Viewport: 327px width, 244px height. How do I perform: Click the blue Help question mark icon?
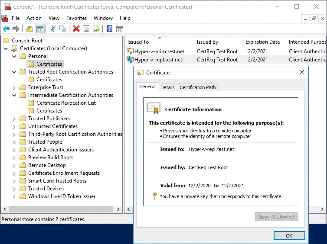coord(109,29)
